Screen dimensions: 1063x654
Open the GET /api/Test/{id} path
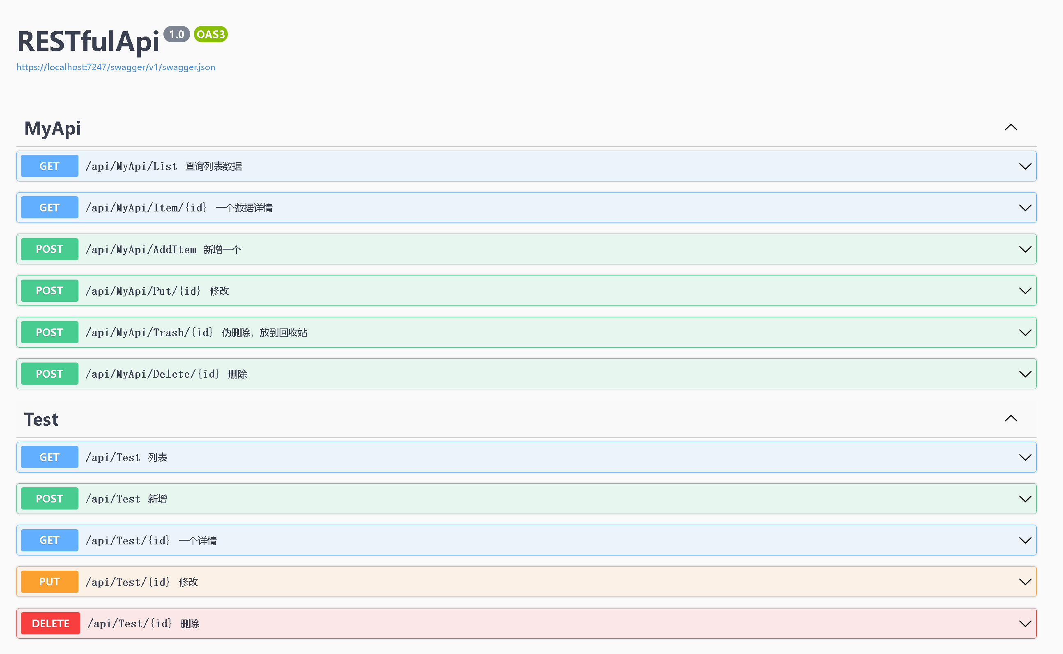(128, 541)
